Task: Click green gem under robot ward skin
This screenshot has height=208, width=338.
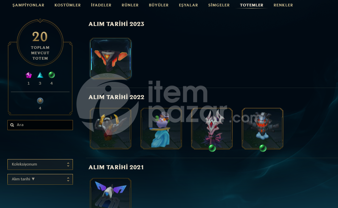Action: click(263, 148)
